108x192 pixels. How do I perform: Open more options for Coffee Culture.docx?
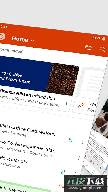coord(83,142)
